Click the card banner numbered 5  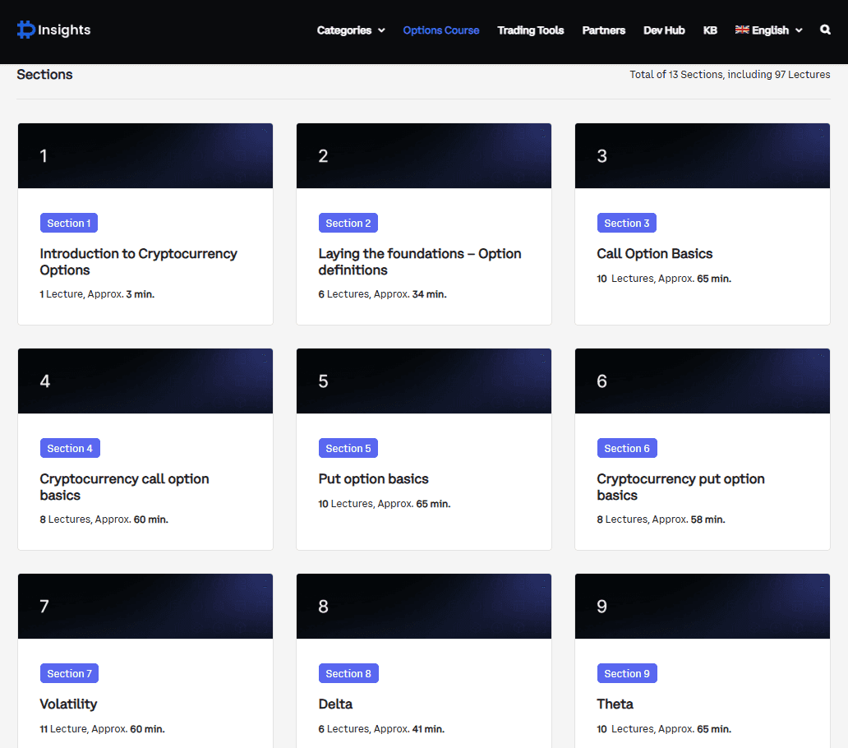pos(424,381)
